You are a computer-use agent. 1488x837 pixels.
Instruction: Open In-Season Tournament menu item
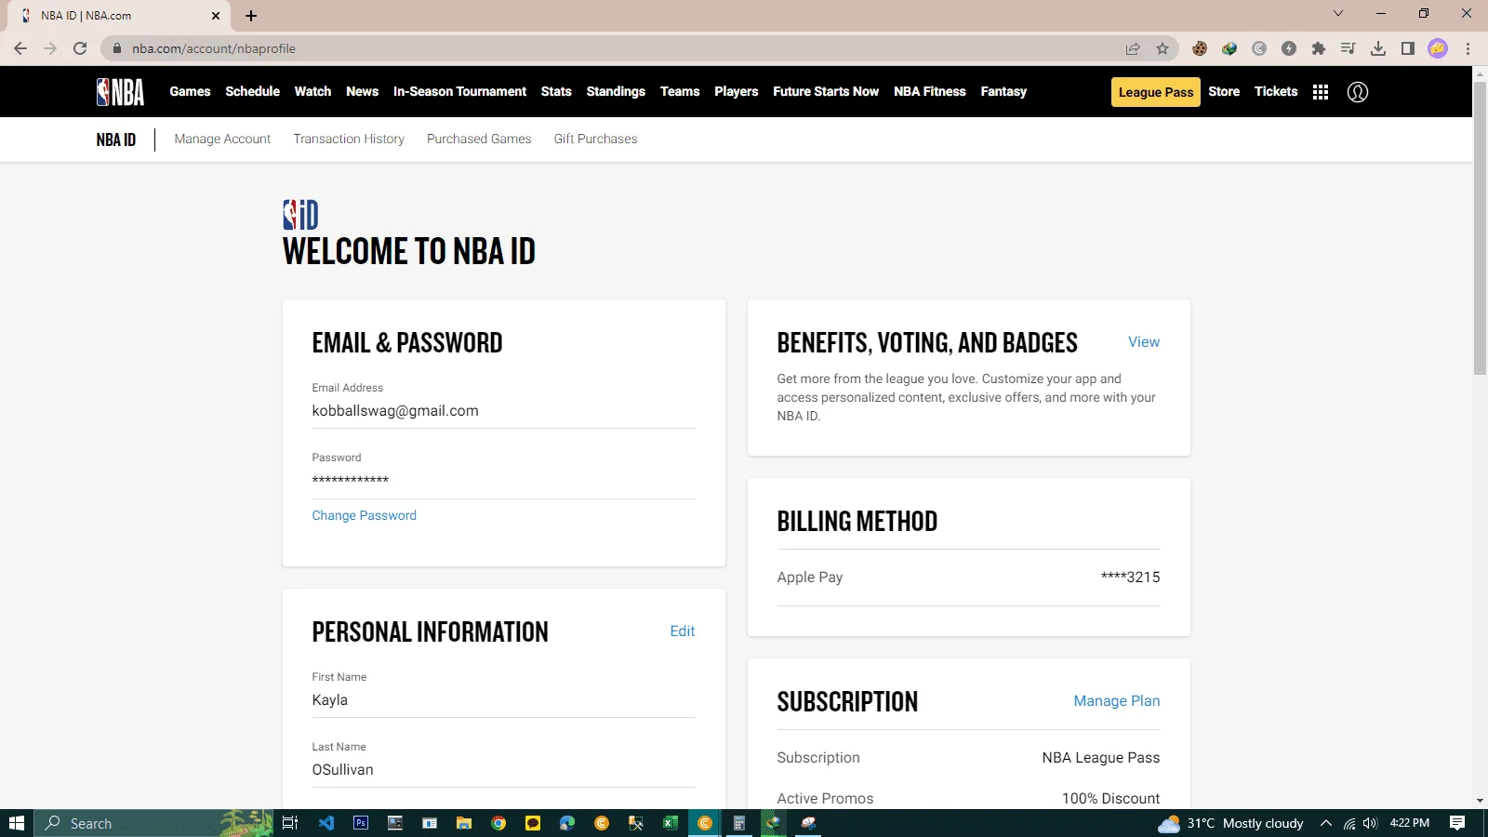[x=459, y=91]
